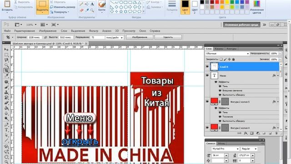Click add layer style fx icon at Layers panel bottom
This screenshot has width=291, height=164.
tap(246, 133)
